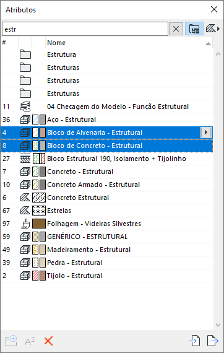Click the dotted pattern preview of Concreto Estrutural
Image resolution: width=224 pixels, height=353 pixels.
(x=39, y=198)
